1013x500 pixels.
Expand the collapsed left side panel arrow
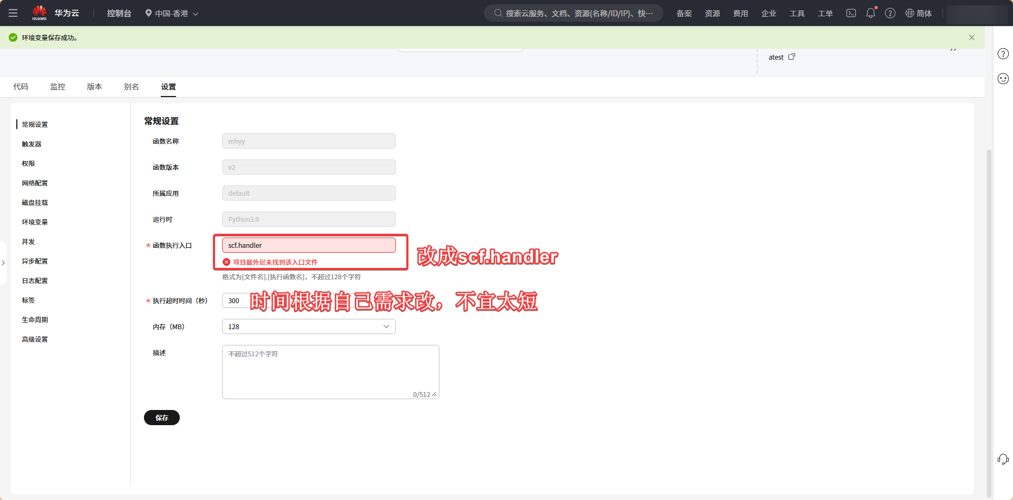[3, 263]
